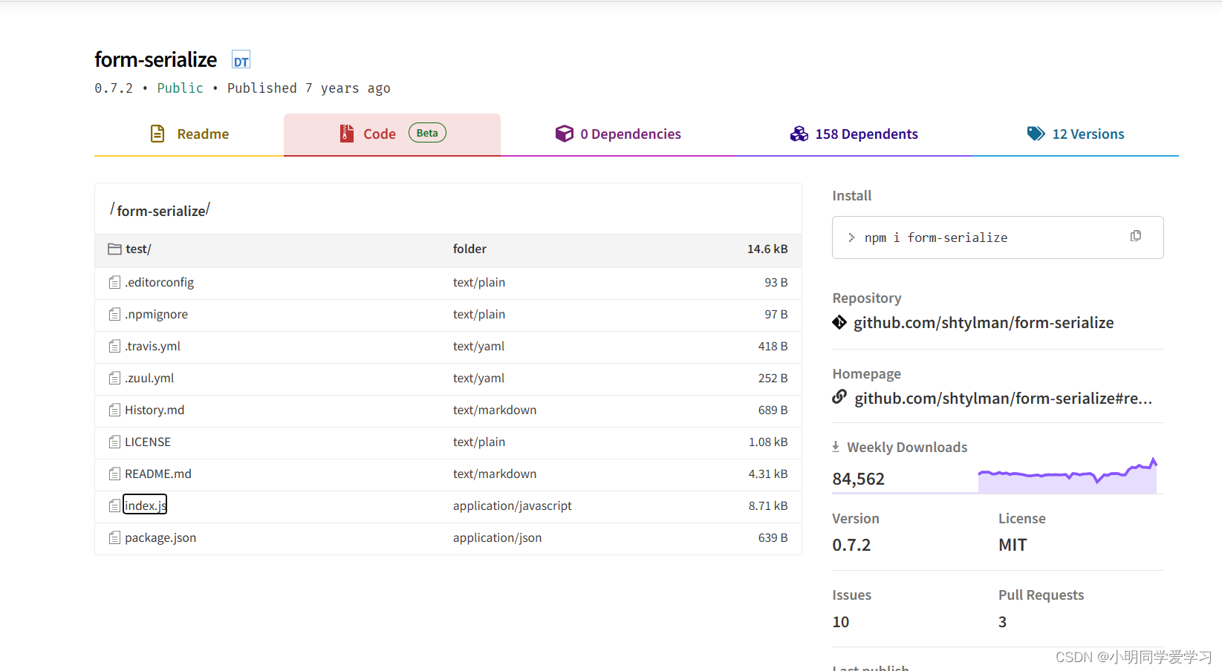Screen dimensions: 1222x671
Task: Open the test/ folder
Action: pos(138,249)
